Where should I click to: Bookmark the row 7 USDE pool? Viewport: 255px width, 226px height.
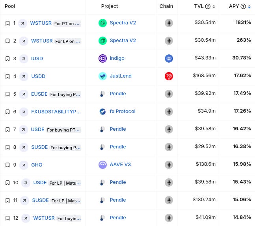7,130
